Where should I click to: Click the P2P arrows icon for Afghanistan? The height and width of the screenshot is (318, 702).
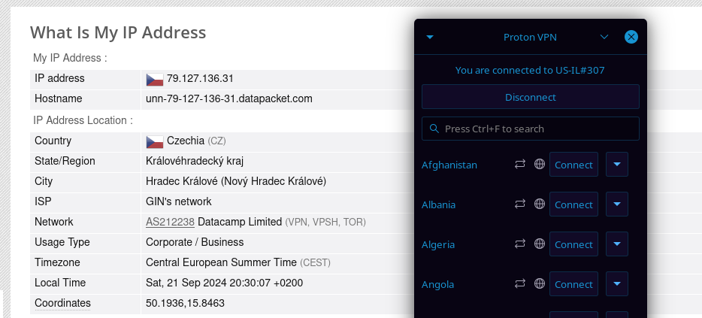point(520,165)
